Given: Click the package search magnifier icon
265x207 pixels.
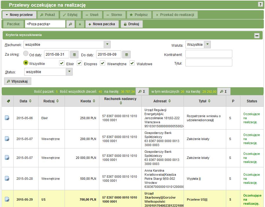Looking at the screenshot, I should [70, 24].
